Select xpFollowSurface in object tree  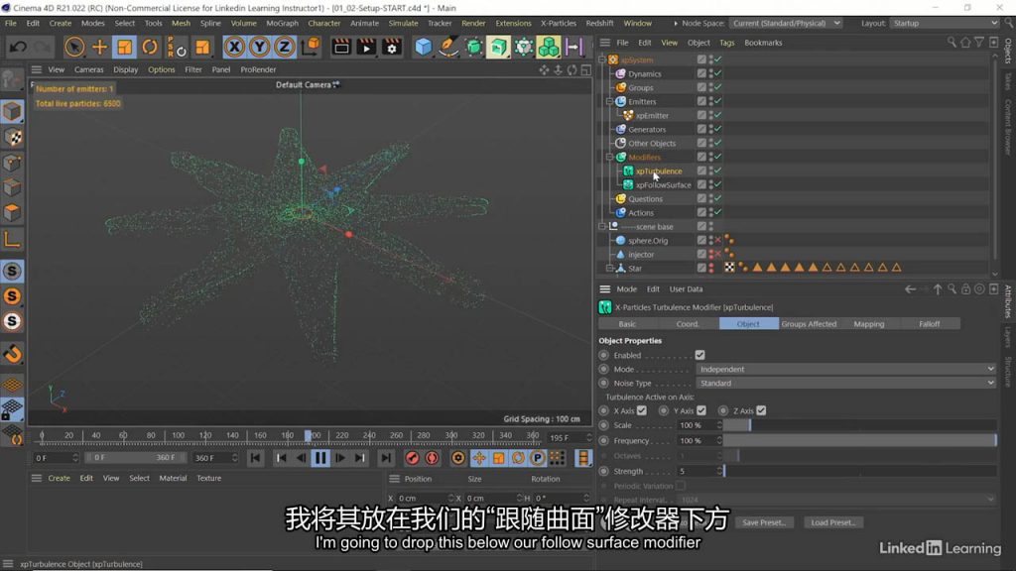click(x=663, y=185)
